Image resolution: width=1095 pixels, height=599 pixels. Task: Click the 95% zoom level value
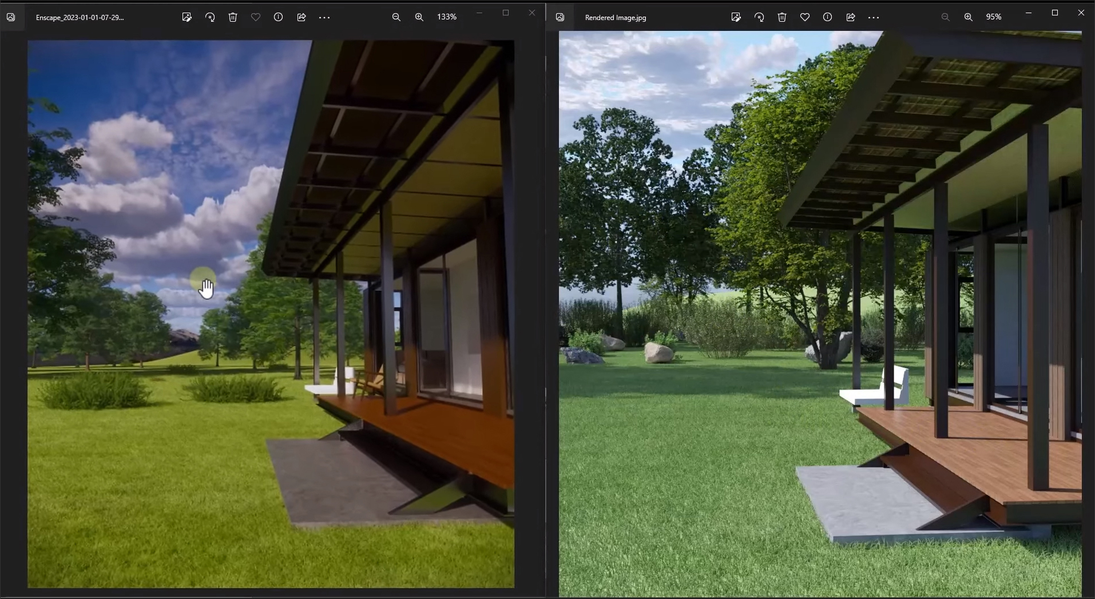(x=994, y=17)
